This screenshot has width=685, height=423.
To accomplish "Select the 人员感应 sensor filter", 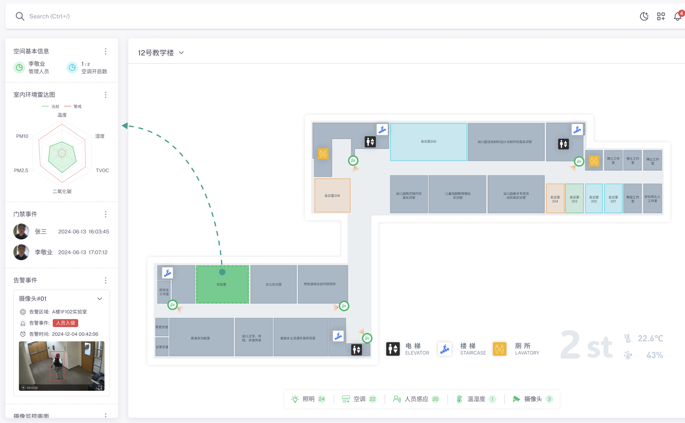I will 416,399.
